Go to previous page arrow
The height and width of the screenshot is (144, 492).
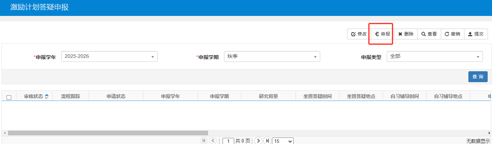pos(213,141)
